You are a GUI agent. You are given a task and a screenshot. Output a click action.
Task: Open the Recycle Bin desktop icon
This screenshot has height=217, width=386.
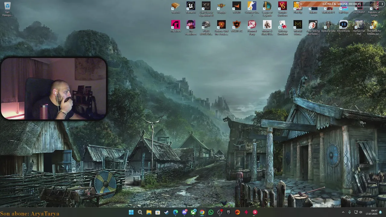coord(7,9)
